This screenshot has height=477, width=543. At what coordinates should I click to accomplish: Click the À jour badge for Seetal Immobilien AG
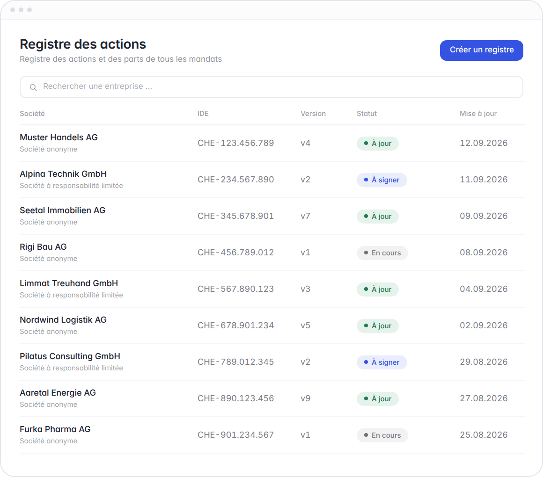[377, 217]
